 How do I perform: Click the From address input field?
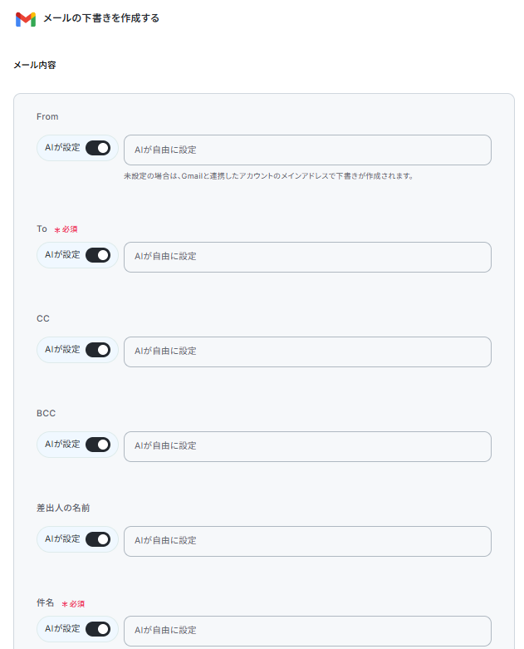307,150
